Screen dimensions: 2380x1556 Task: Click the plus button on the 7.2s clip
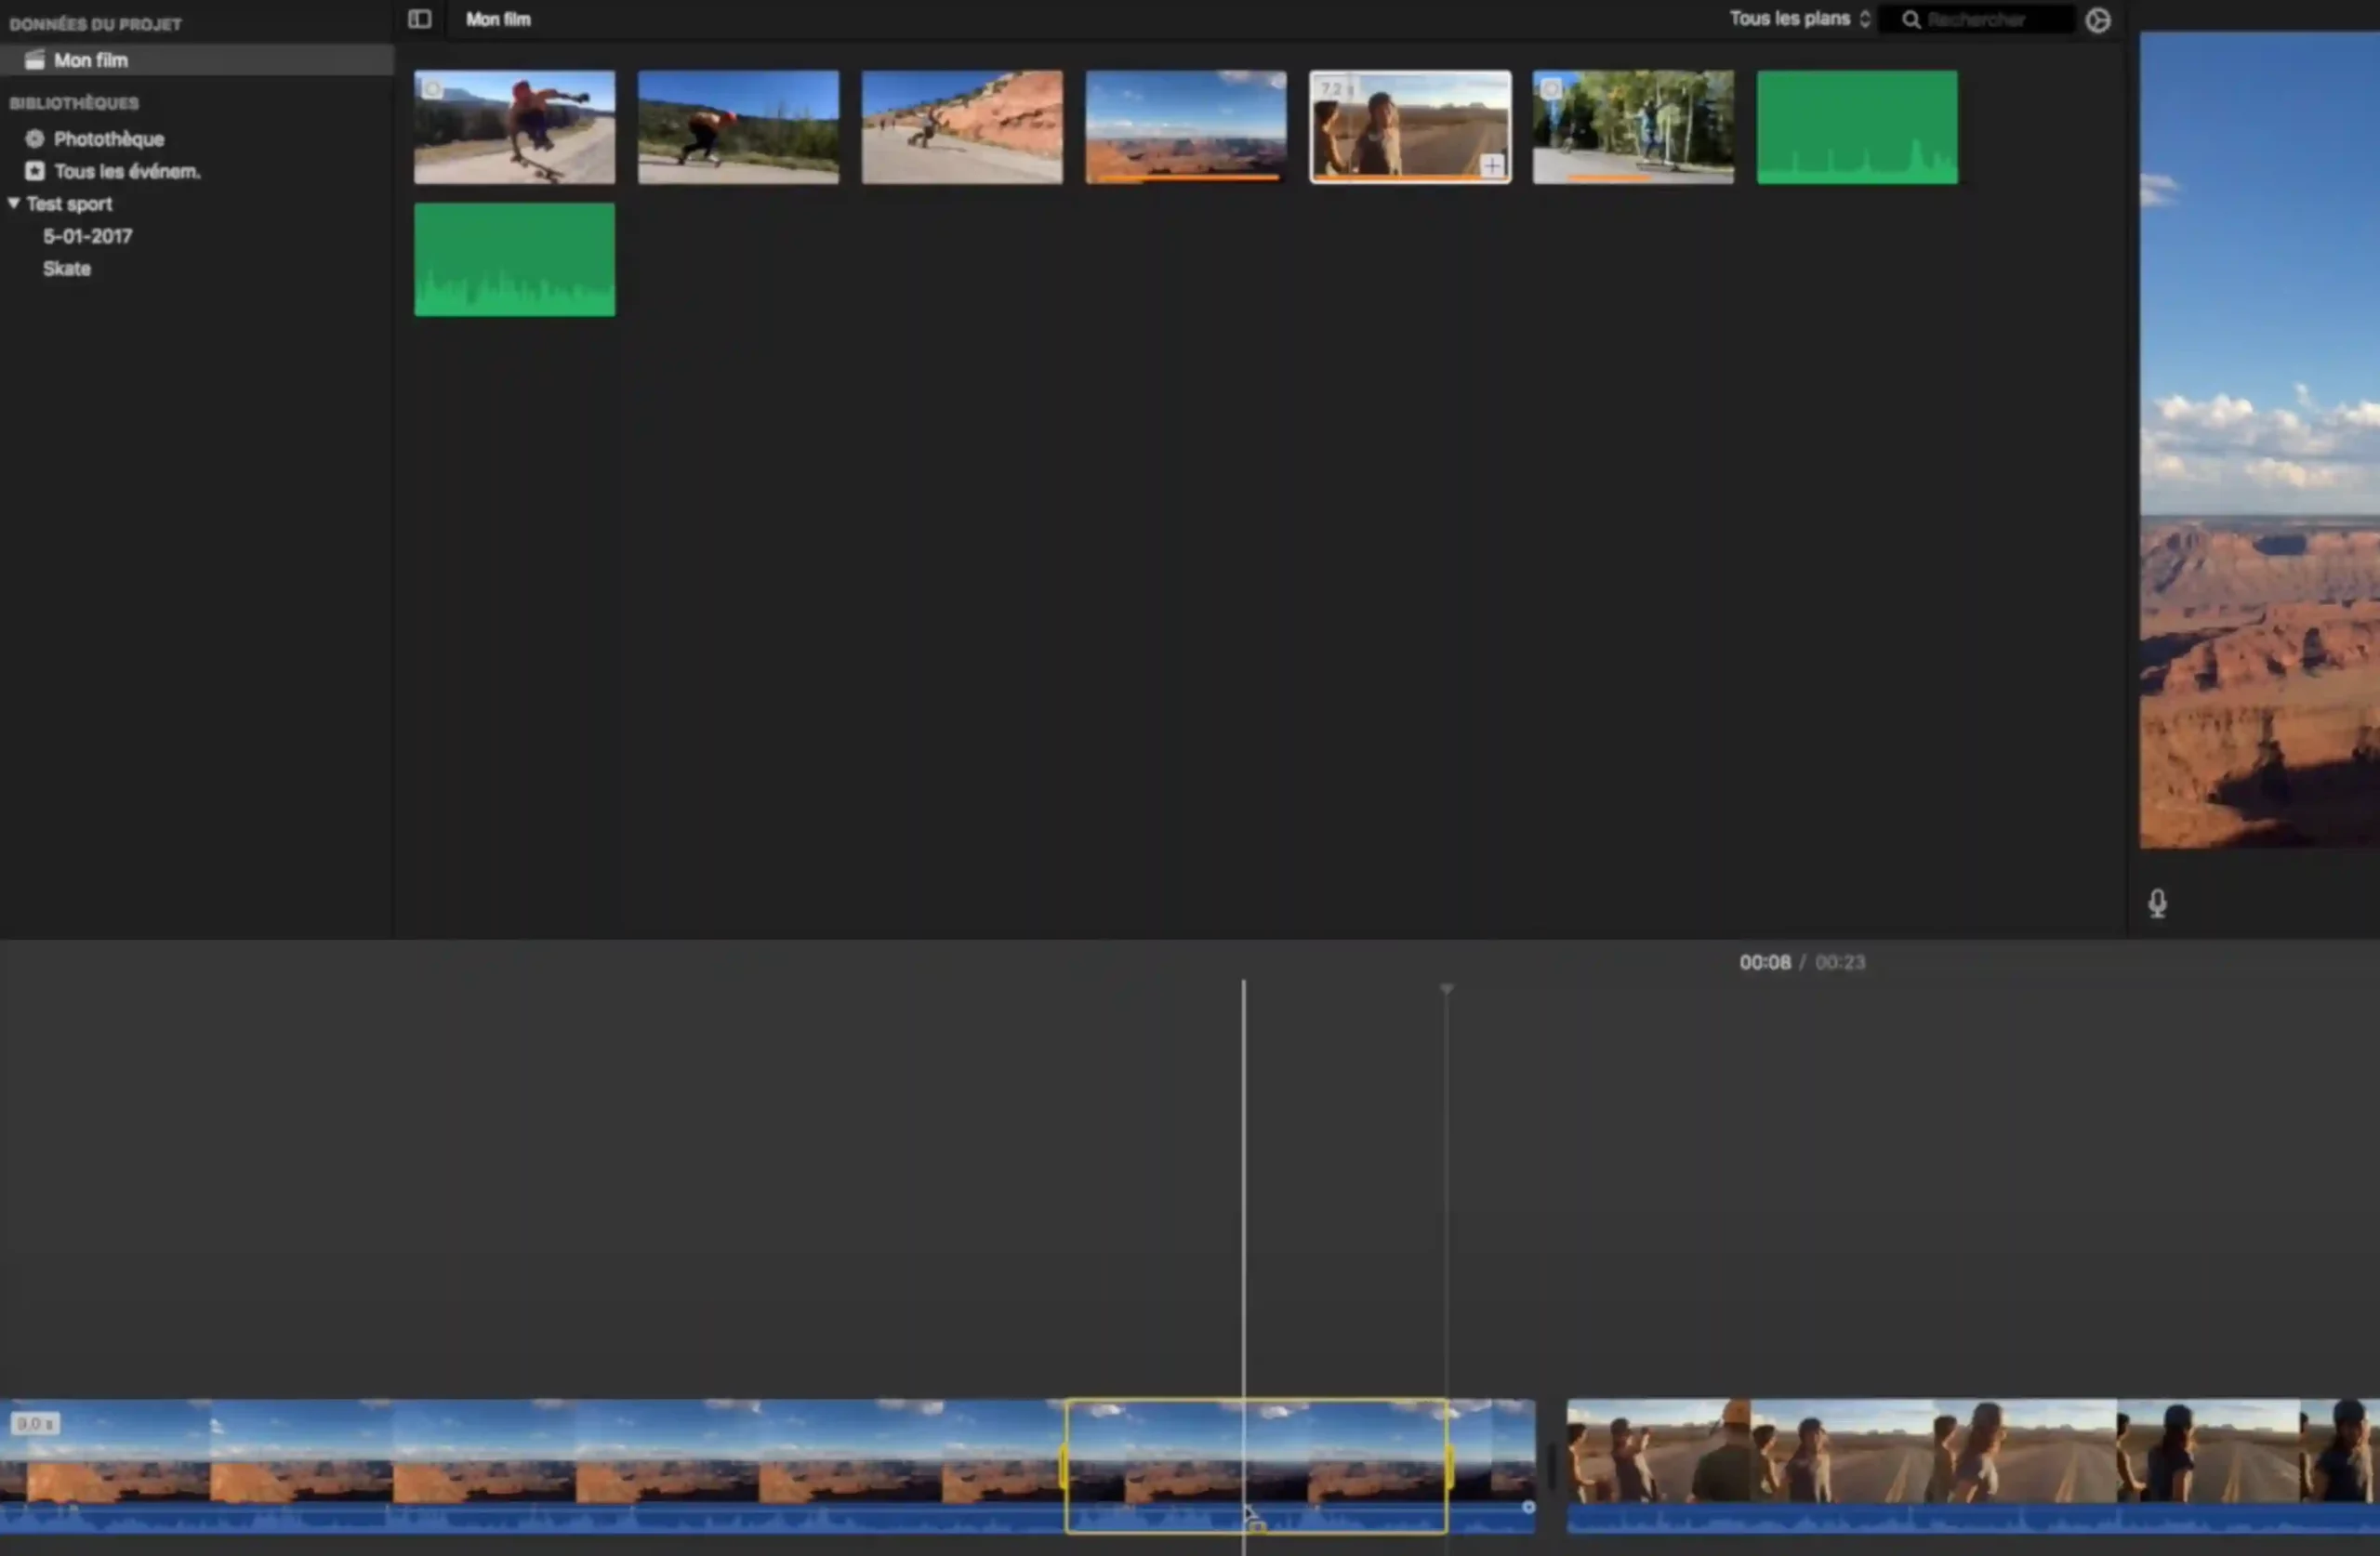1491,166
